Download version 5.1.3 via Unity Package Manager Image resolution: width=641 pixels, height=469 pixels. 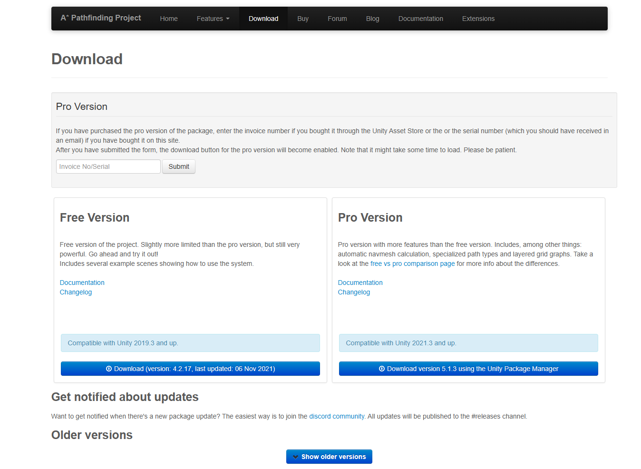468,369
